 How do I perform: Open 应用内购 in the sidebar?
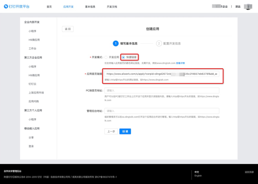pos(34,101)
